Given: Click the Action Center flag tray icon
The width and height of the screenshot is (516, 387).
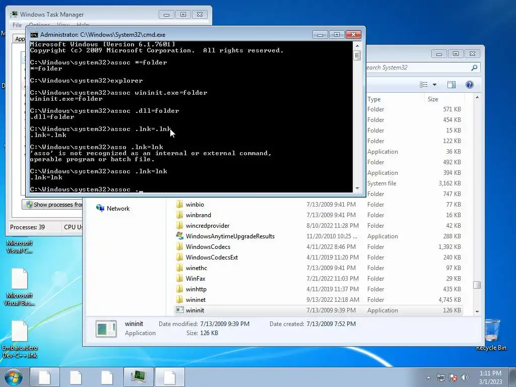Looking at the screenshot, I should pyautogui.click(x=453, y=377).
